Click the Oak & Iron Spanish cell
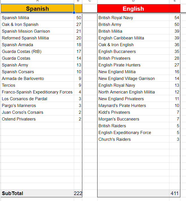Image resolution: width=186 pixels, height=201 pixels. pos(20,24)
